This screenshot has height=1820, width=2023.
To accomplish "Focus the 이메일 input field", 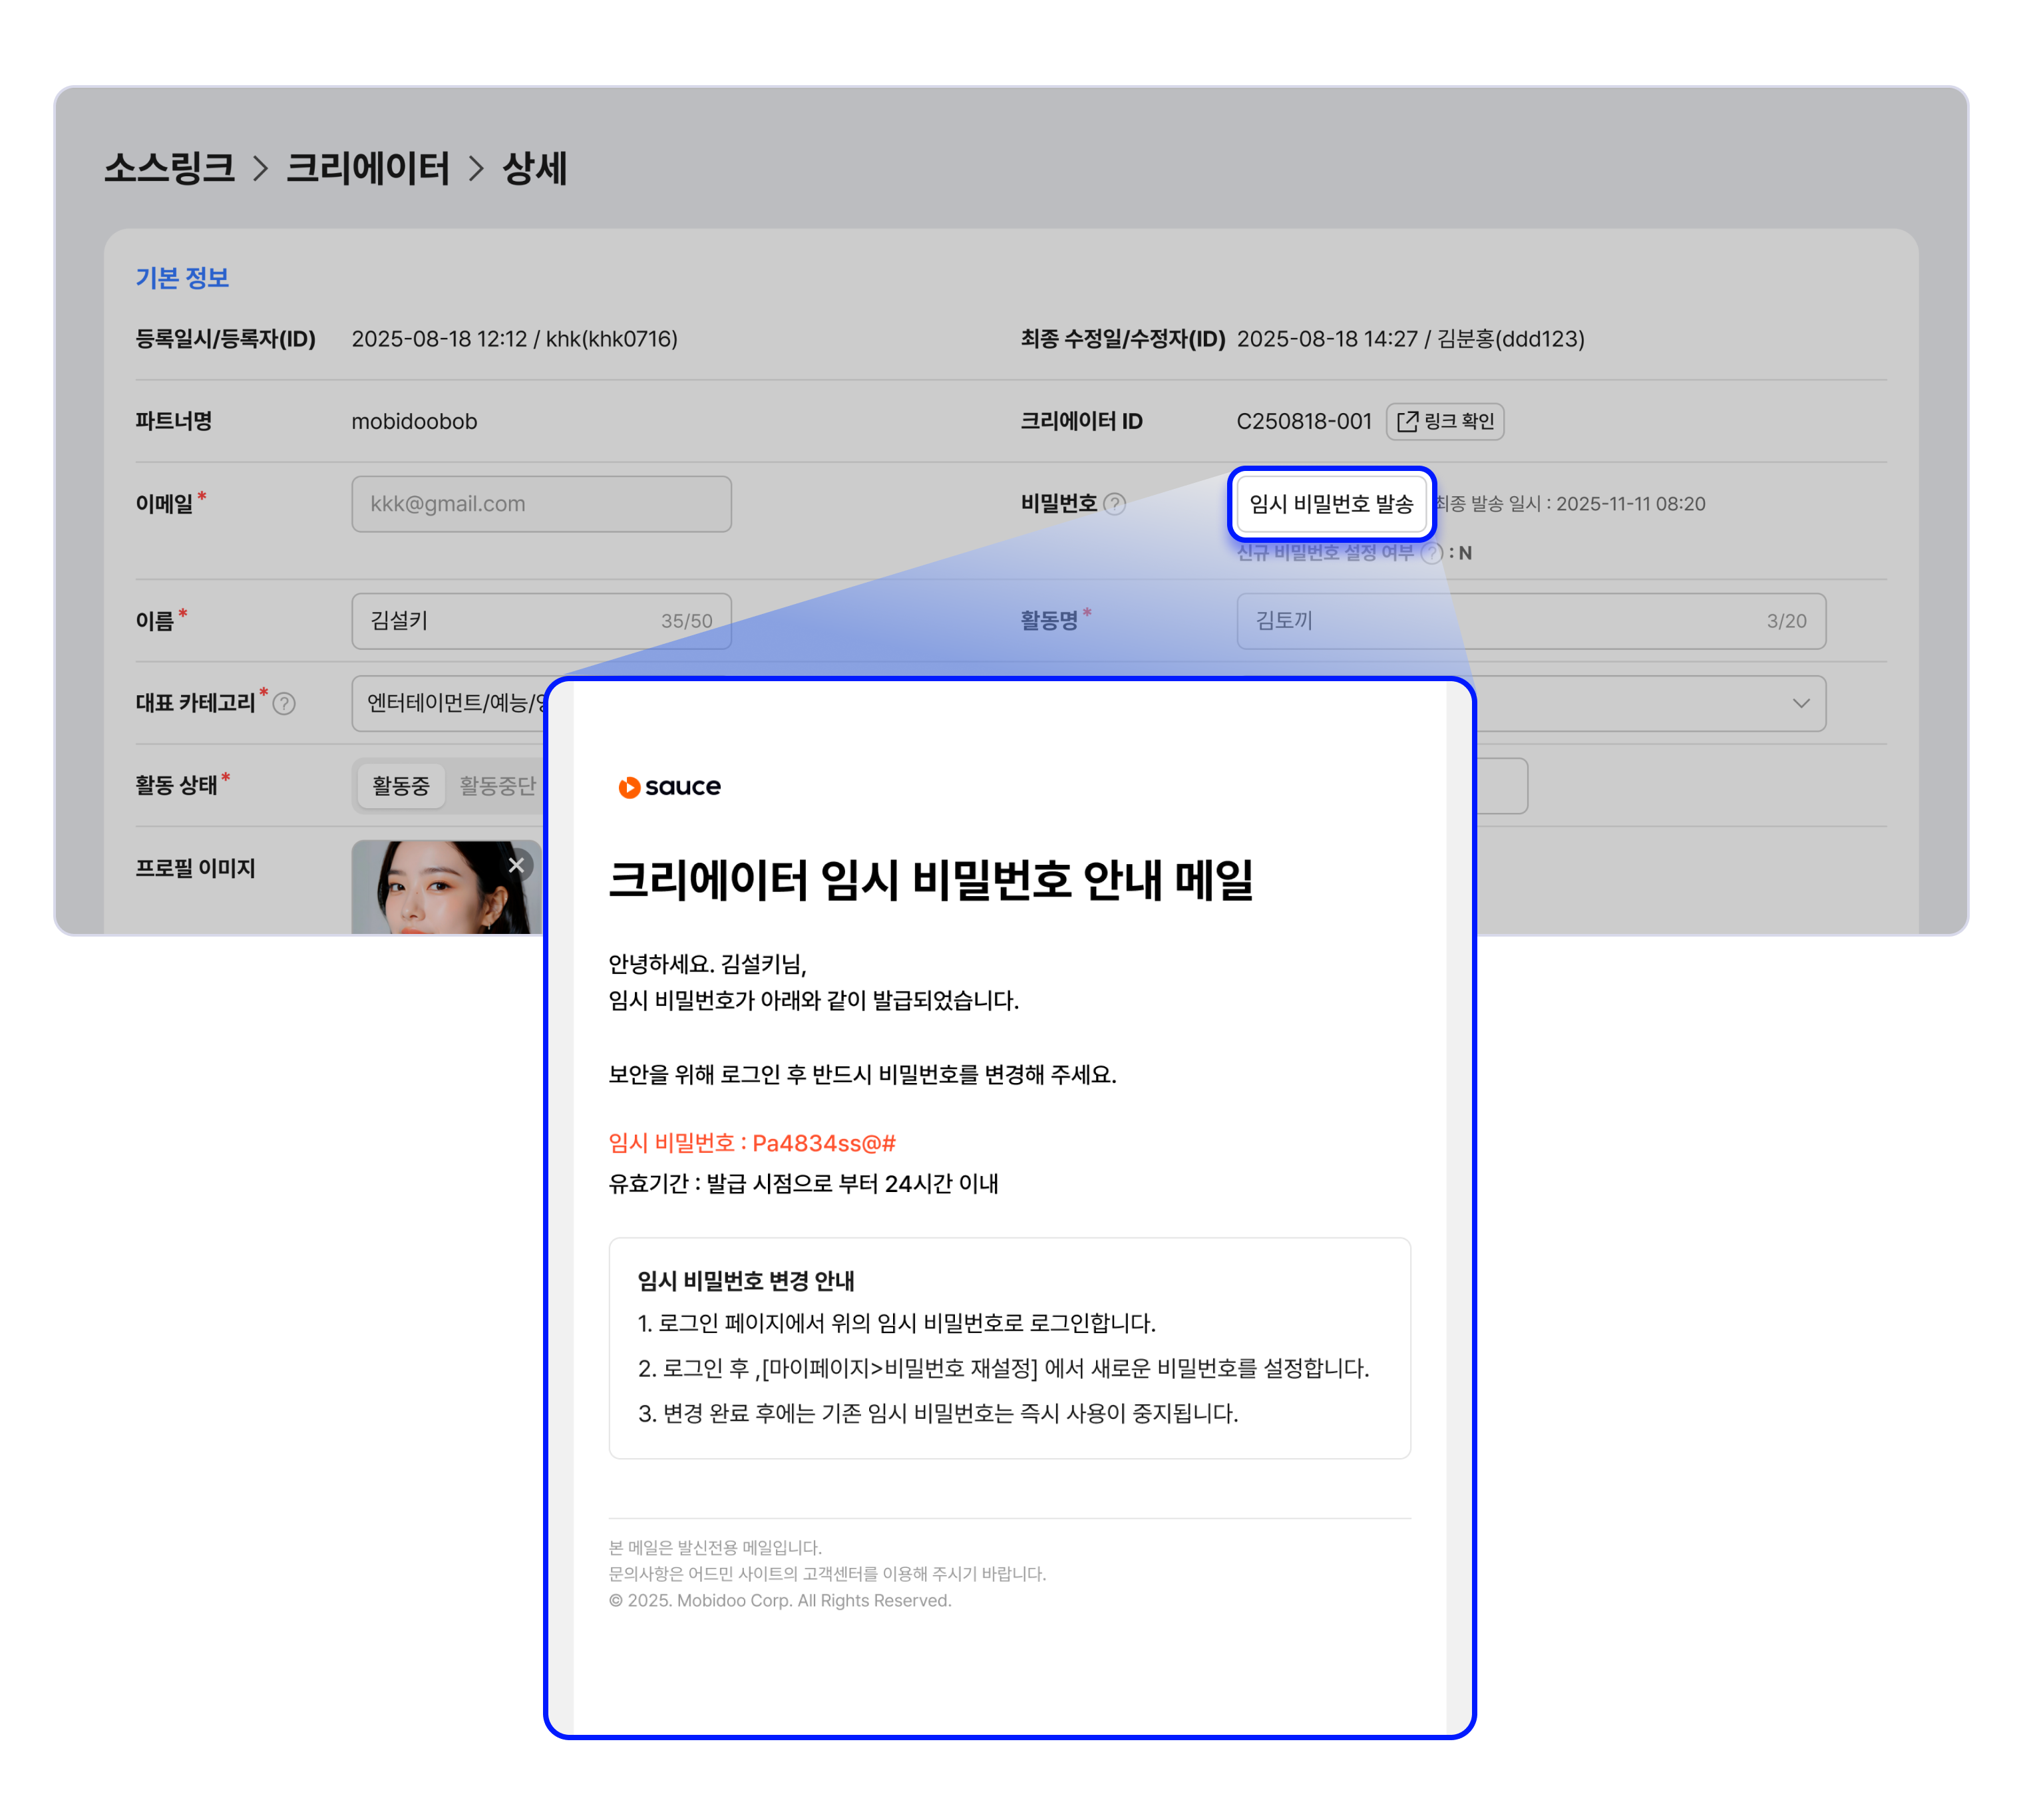I will 540,504.
